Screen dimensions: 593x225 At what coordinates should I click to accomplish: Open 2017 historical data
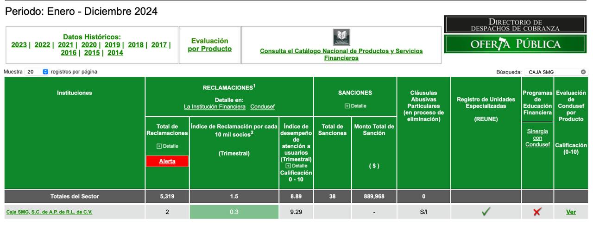(x=159, y=45)
